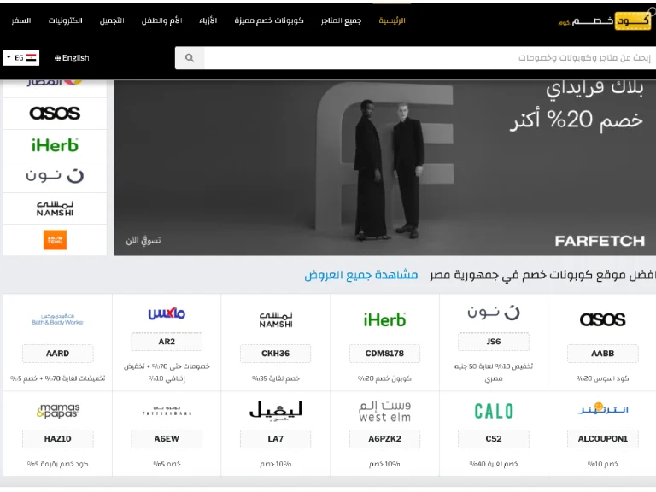Copy coupon code ALCOUPON1
This screenshot has height=492, width=656.
[602, 439]
